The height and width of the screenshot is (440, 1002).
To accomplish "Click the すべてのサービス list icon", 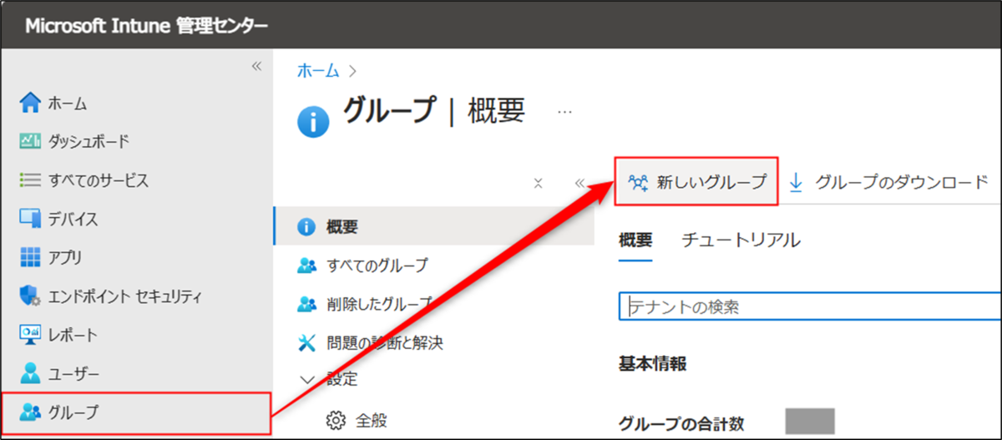I will (30, 180).
